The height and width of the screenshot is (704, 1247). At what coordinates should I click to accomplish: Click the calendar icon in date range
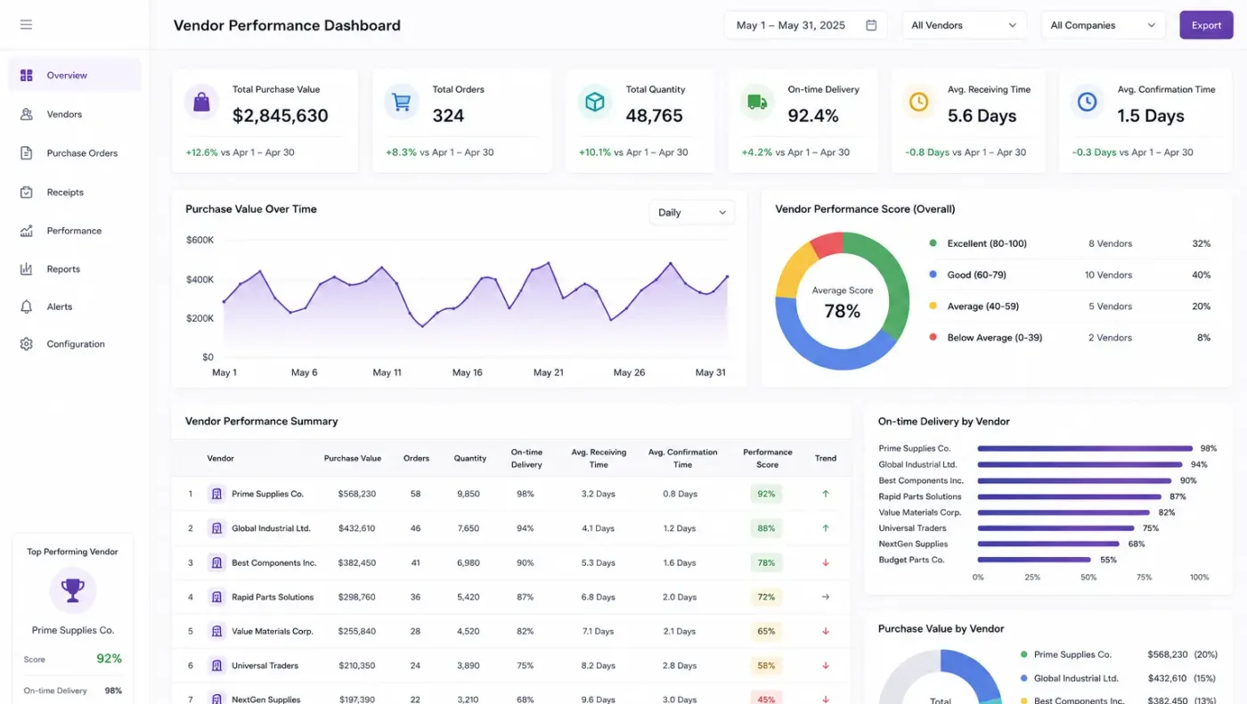871,25
